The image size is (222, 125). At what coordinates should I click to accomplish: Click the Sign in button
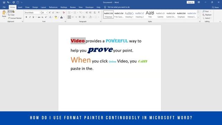click(x=190, y=2)
